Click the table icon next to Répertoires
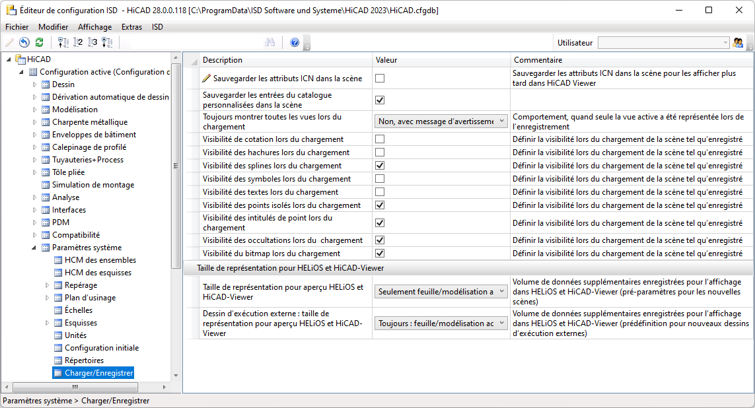 coord(58,360)
